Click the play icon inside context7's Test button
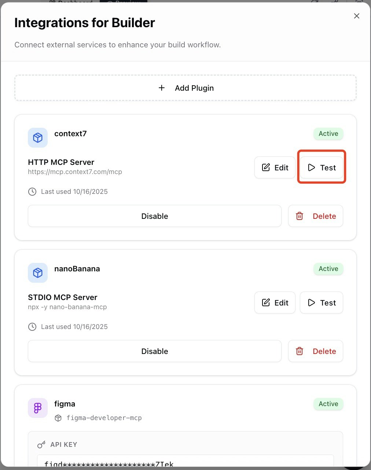Image resolution: width=371 pixels, height=470 pixels. pos(312,167)
